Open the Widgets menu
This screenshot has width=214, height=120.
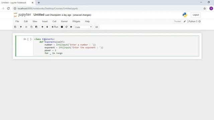(x=76, y=21)
